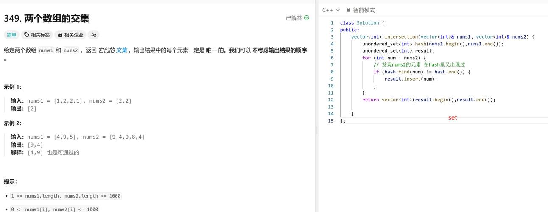Click the result.insert(num); line
548x212 pixels.
coord(411,79)
